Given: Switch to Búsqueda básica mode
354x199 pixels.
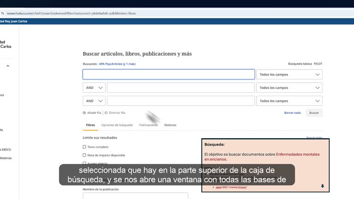Looking at the screenshot, I should (x=300, y=64).
